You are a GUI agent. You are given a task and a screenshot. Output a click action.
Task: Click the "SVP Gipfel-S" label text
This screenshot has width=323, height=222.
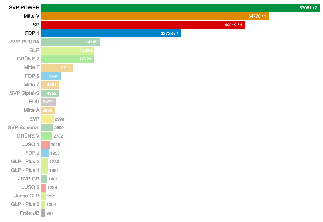click(x=25, y=93)
